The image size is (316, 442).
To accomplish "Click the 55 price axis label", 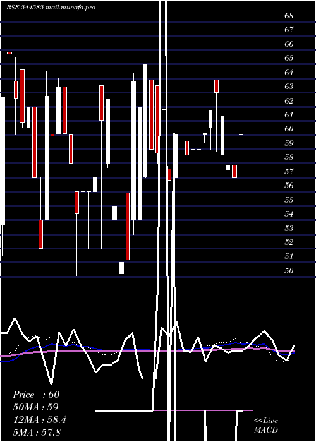I will click(289, 200).
